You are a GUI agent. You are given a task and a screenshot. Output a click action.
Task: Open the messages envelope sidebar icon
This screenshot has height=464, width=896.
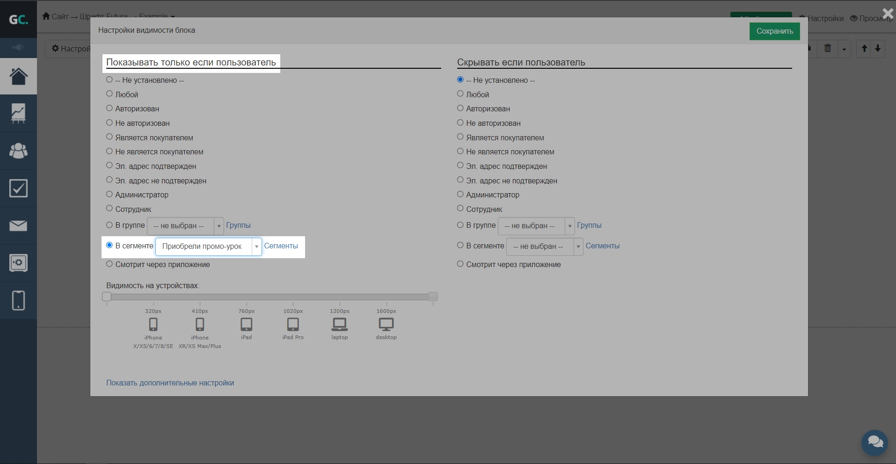[18, 226]
